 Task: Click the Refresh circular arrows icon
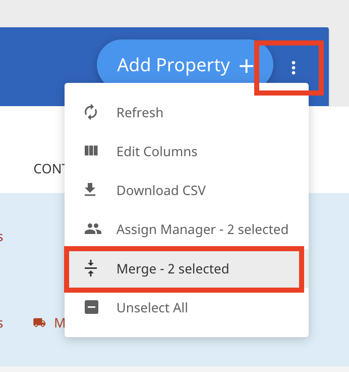91,112
